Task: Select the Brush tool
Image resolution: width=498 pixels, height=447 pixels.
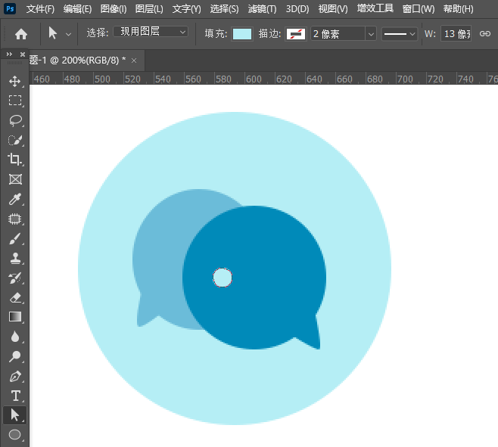Action: point(14,239)
